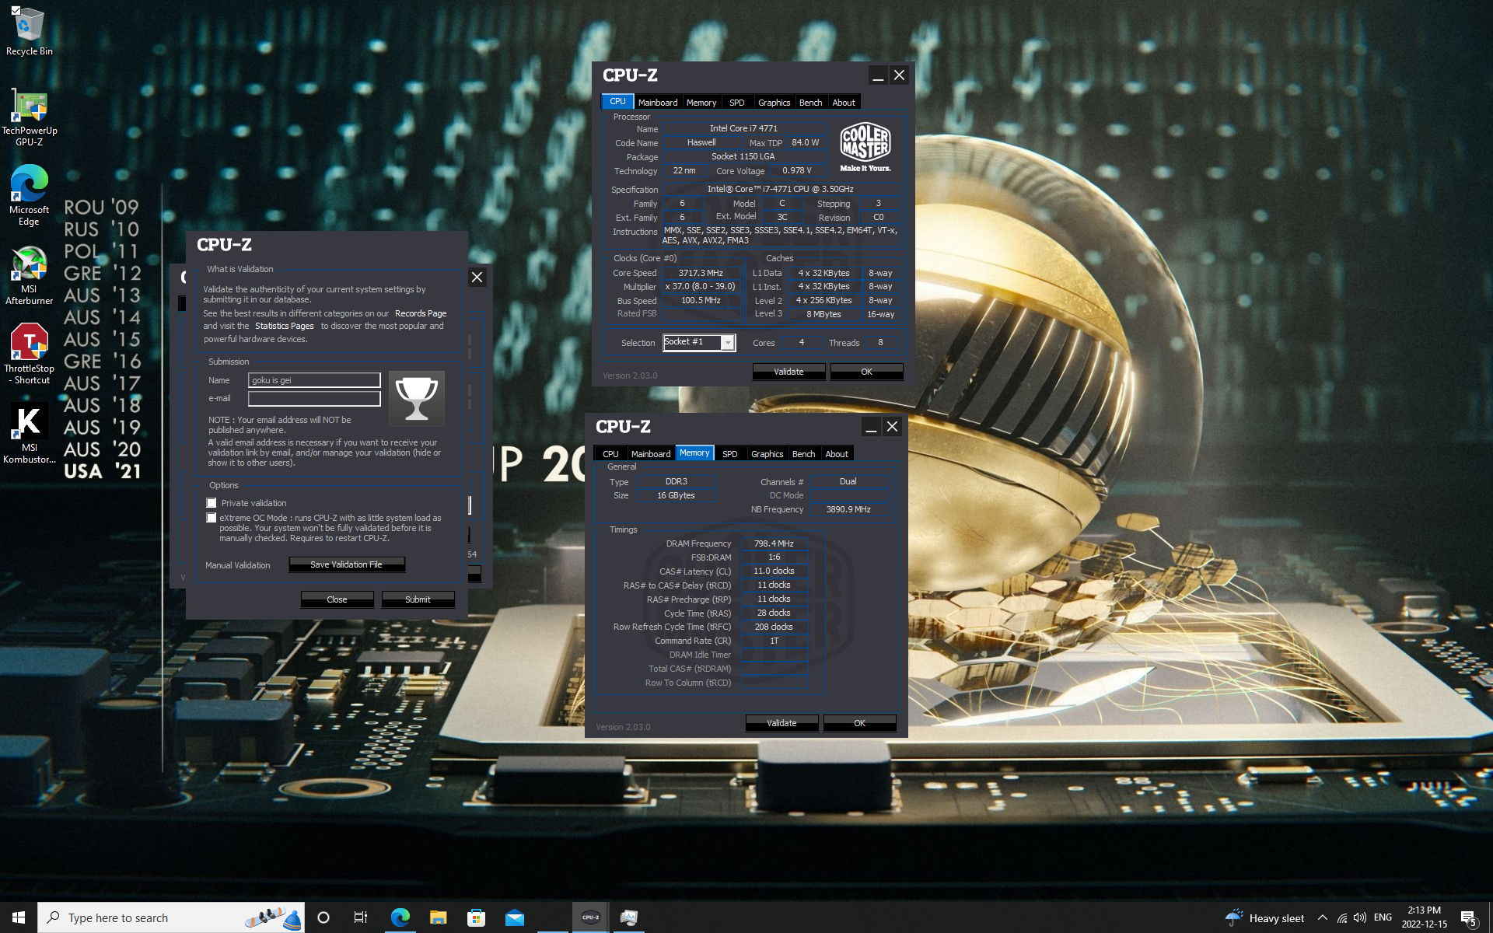The height and width of the screenshot is (933, 1493).
Task: Open the Statistics Pages link
Action: 284,326
